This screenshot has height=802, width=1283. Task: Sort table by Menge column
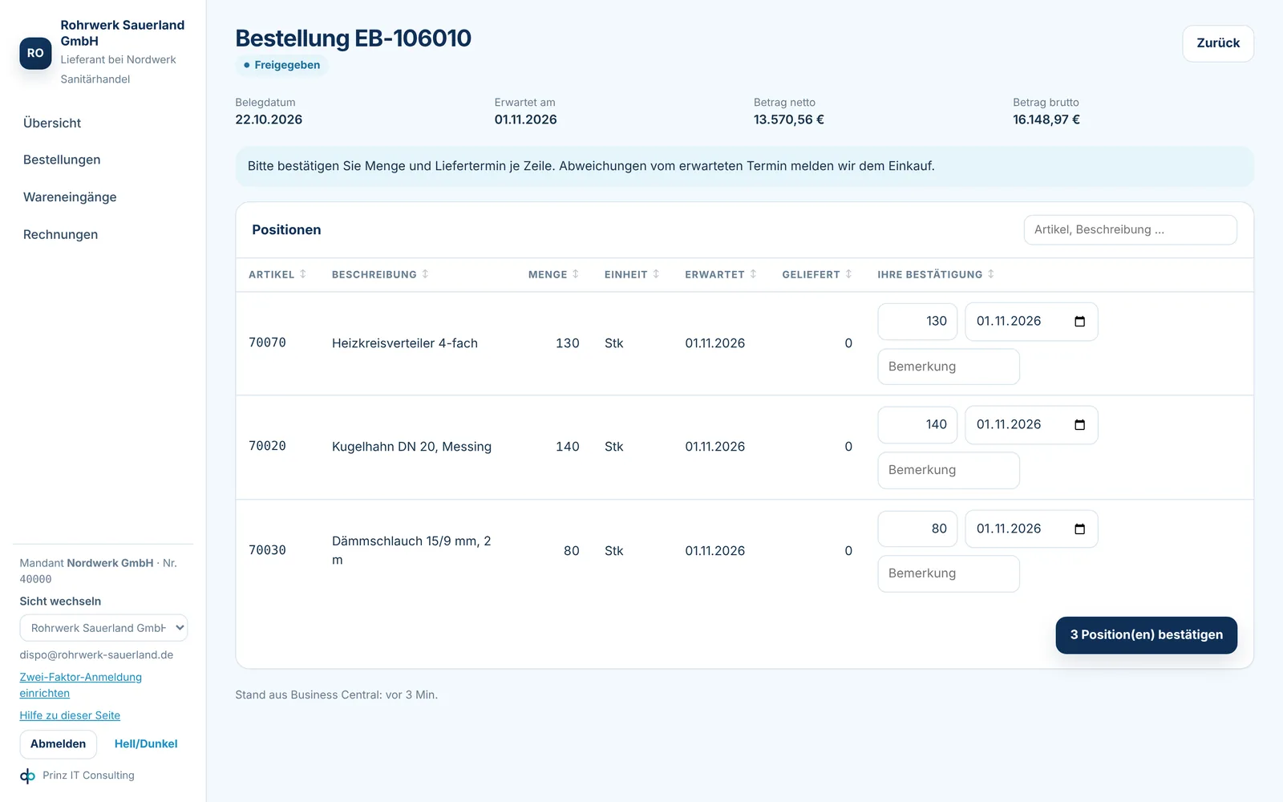point(553,274)
